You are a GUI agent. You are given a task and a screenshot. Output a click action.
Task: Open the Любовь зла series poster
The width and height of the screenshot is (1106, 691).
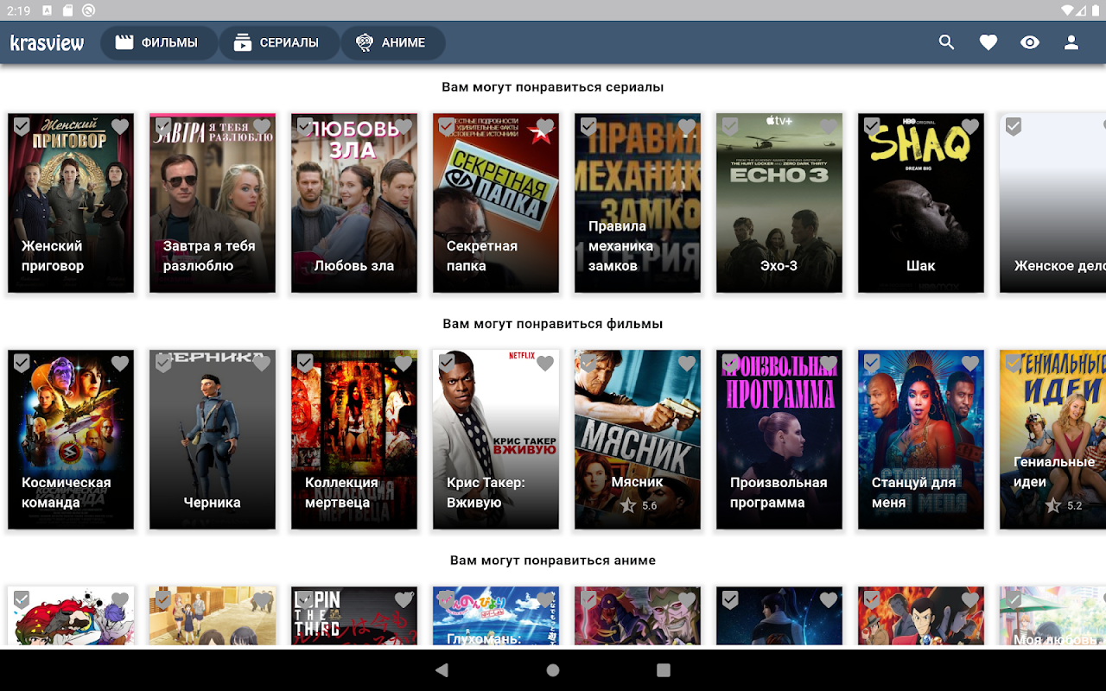[x=354, y=203]
